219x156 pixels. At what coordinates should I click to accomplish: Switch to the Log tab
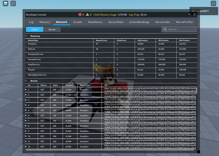pyautogui.click(x=31, y=22)
